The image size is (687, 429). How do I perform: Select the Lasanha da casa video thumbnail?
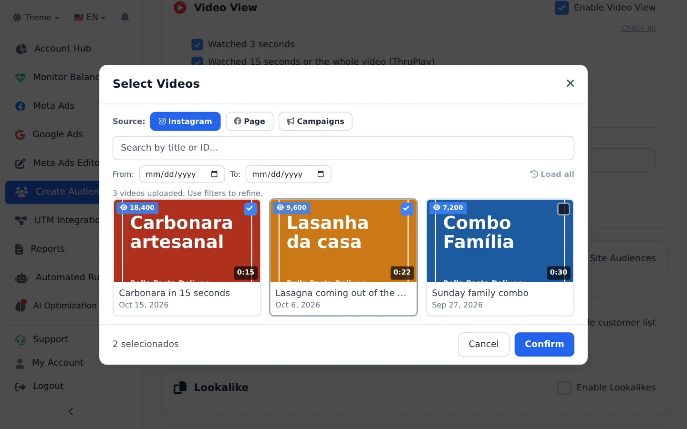pyautogui.click(x=343, y=241)
